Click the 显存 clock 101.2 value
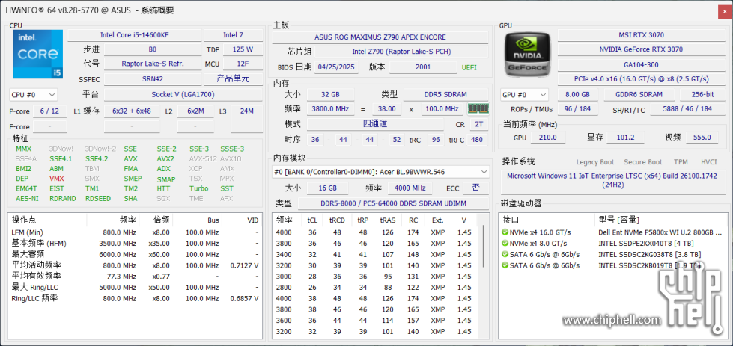 (x=625, y=137)
